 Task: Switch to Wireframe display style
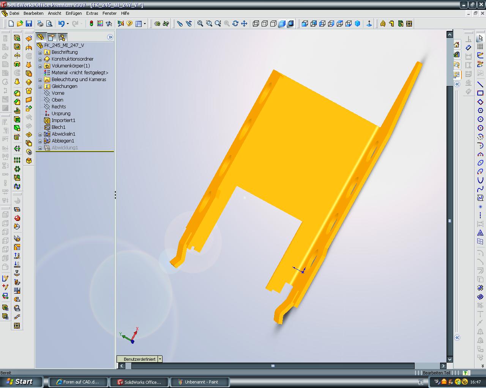pyautogui.click(x=256, y=23)
